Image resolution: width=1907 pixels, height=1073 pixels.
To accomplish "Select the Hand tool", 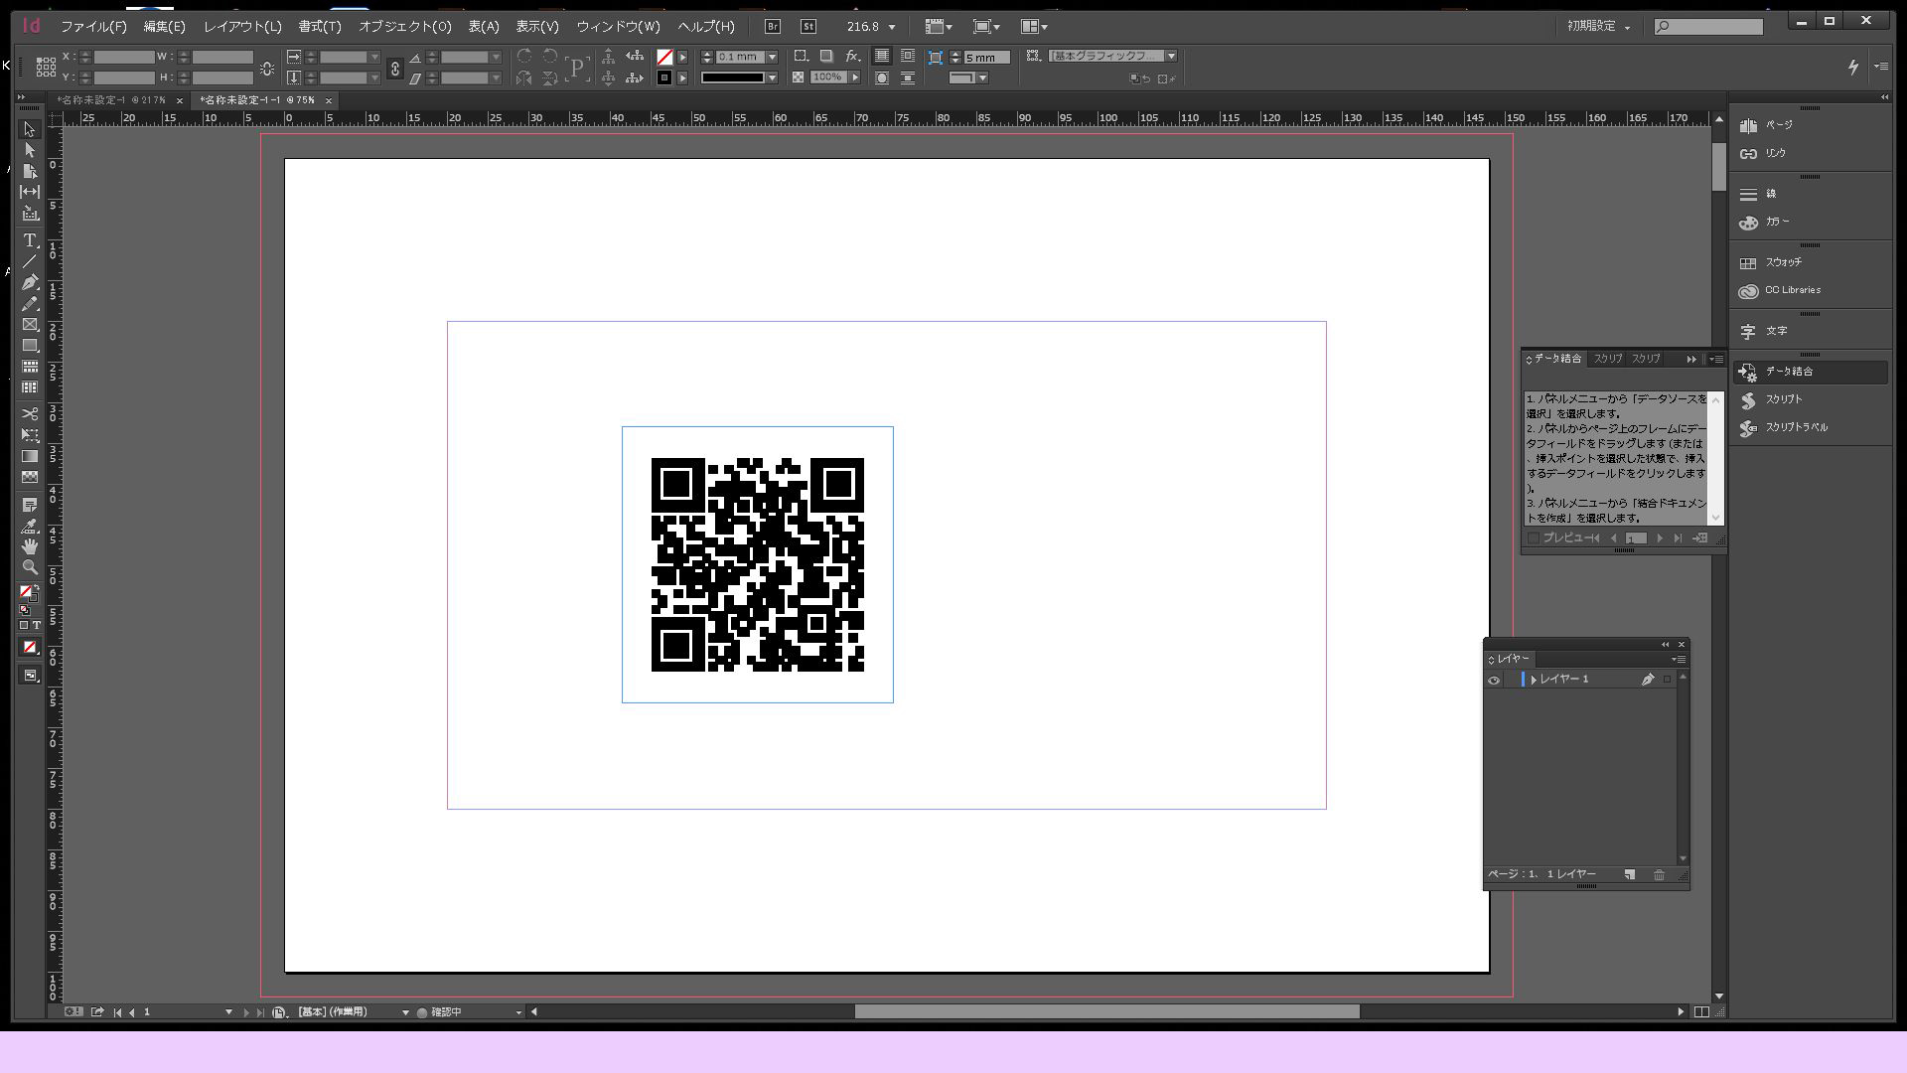I will click(30, 546).
